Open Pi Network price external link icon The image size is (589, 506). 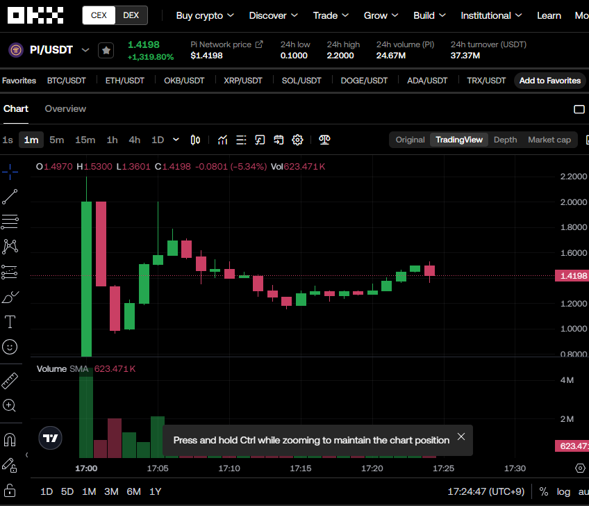259,44
